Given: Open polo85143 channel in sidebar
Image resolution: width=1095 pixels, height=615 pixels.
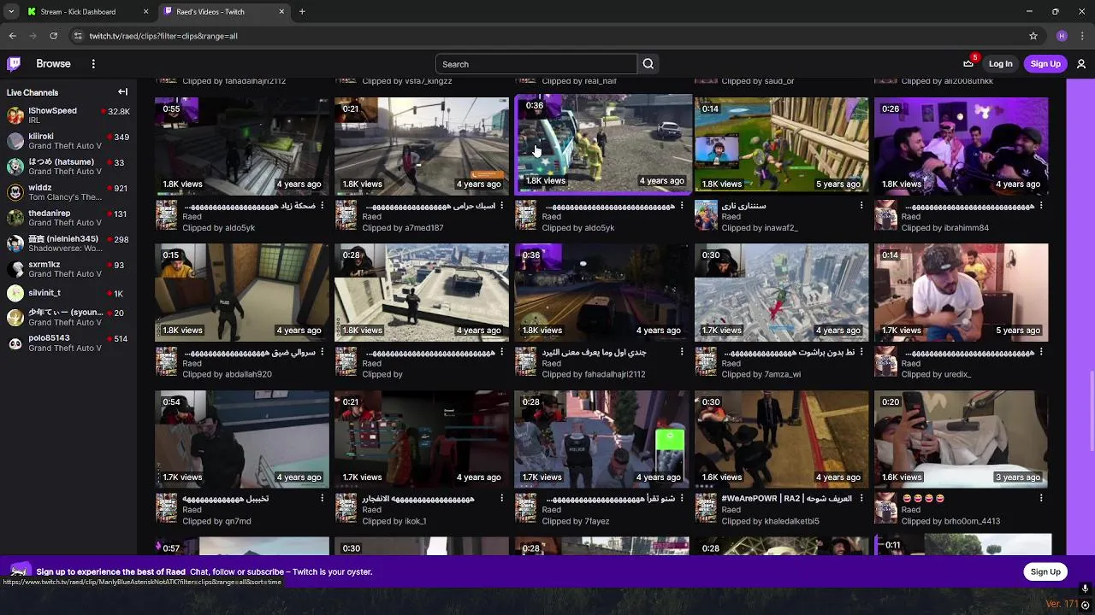Looking at the screenshot, I should 68,343.
